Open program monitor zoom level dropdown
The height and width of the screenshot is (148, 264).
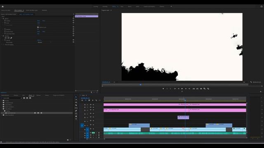[x=114, y=82]
